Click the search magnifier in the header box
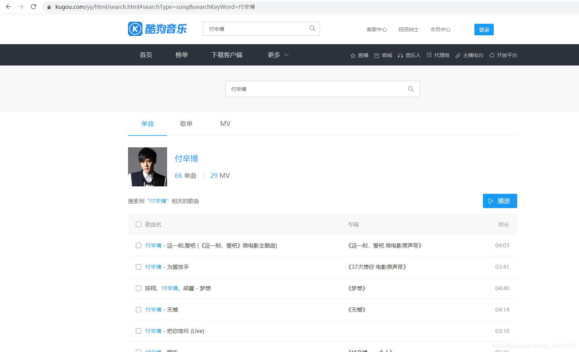The height and width of the screenshot is (352, 579). 312,29
